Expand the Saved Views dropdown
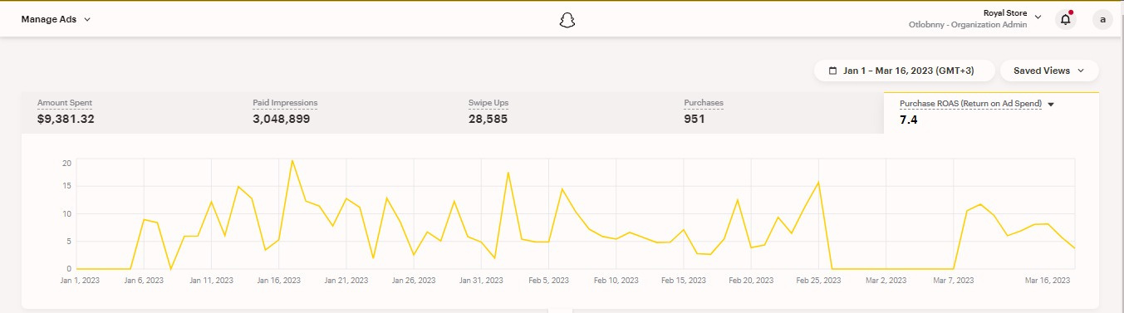Viewport: 1124px width, 313px height. pos(1049,71)
